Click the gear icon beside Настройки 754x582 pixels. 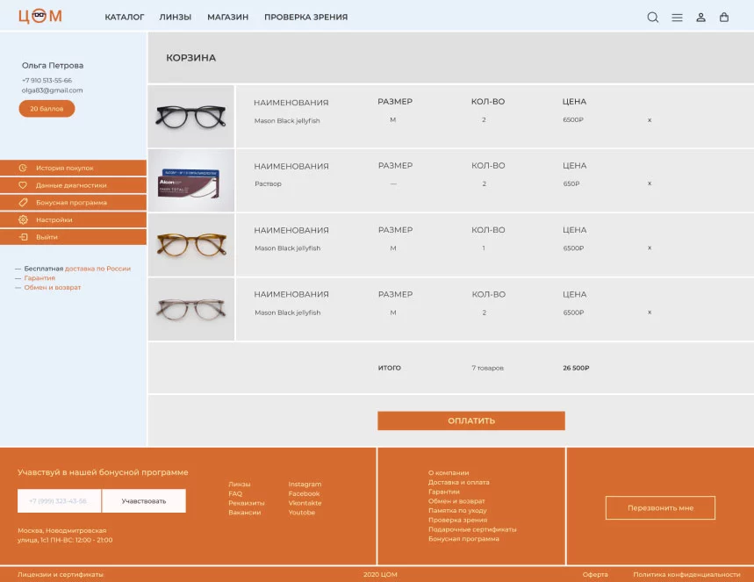point(23,219)
